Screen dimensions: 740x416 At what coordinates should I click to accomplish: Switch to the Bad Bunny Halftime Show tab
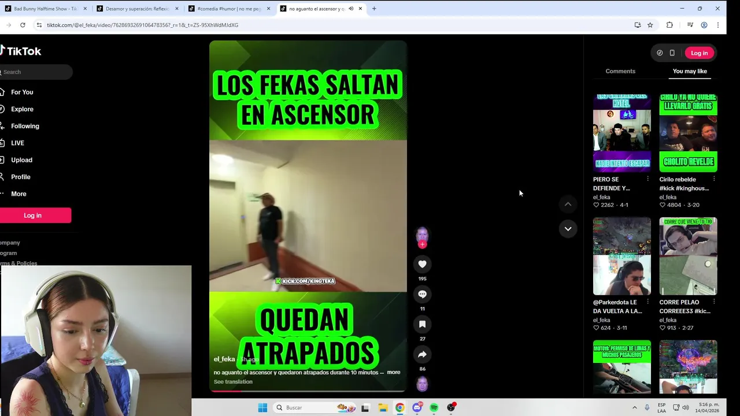pyautogui.click(x=45, y=9)
